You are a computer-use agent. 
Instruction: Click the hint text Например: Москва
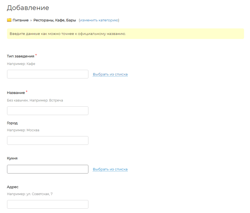23,130
